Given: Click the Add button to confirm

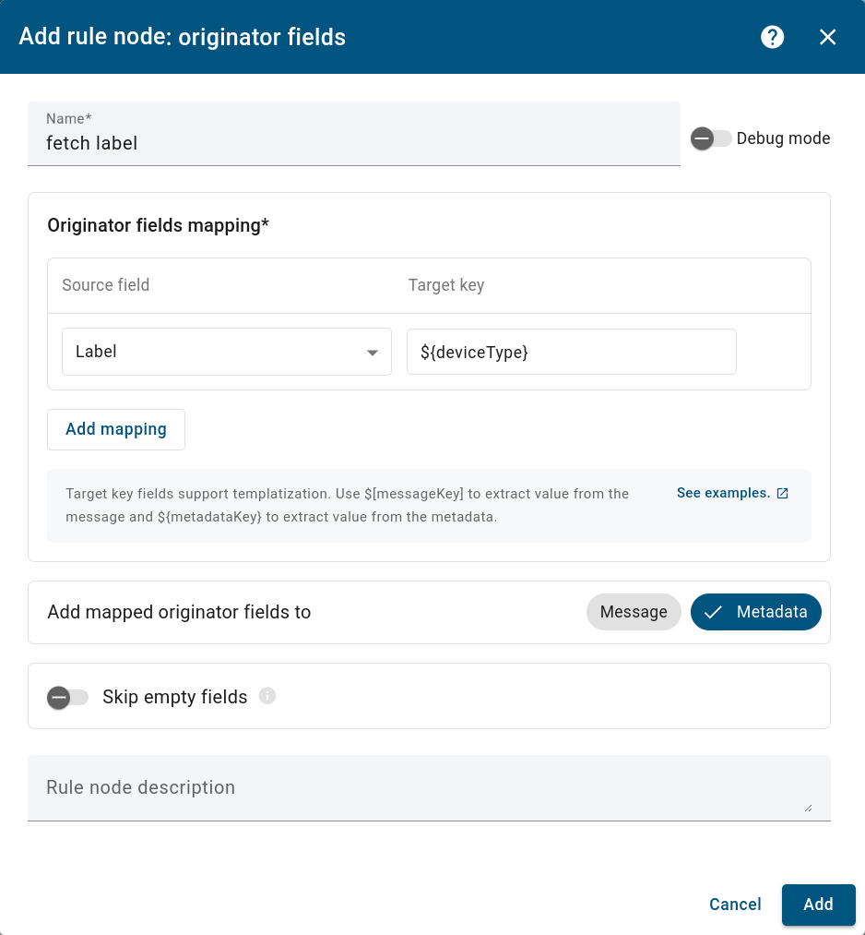Looking at the screenshot, I should (819, 905).
